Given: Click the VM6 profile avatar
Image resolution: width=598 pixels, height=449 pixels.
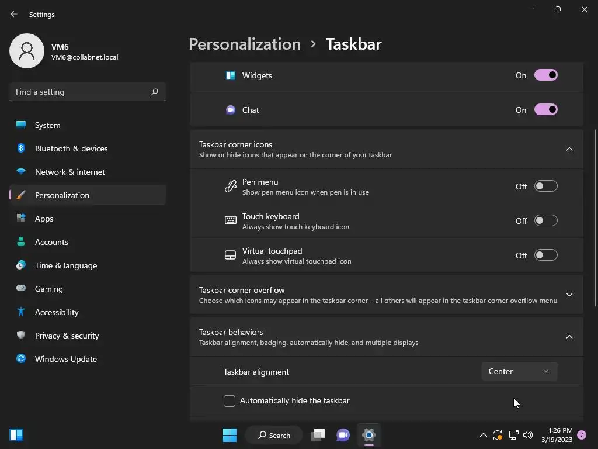Looking at the screenshot, I should click(27, 51).
